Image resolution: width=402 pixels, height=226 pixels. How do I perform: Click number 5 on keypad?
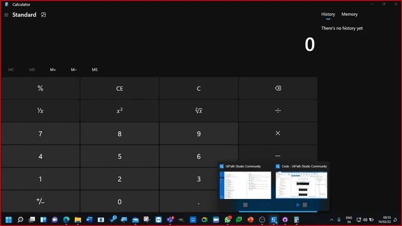pyautogui.click(x=119, y=156)
